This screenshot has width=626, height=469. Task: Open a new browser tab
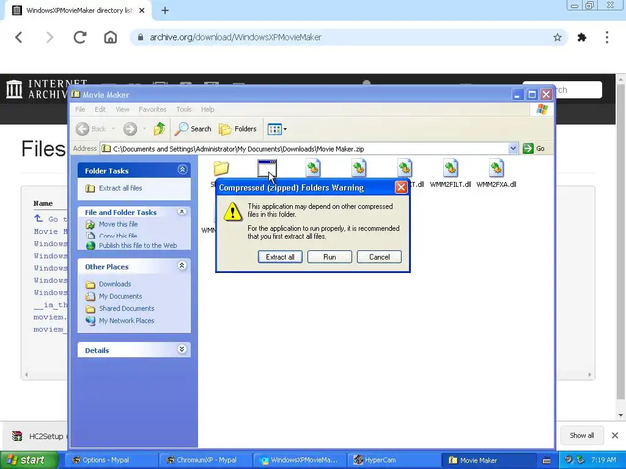(165, 11)
